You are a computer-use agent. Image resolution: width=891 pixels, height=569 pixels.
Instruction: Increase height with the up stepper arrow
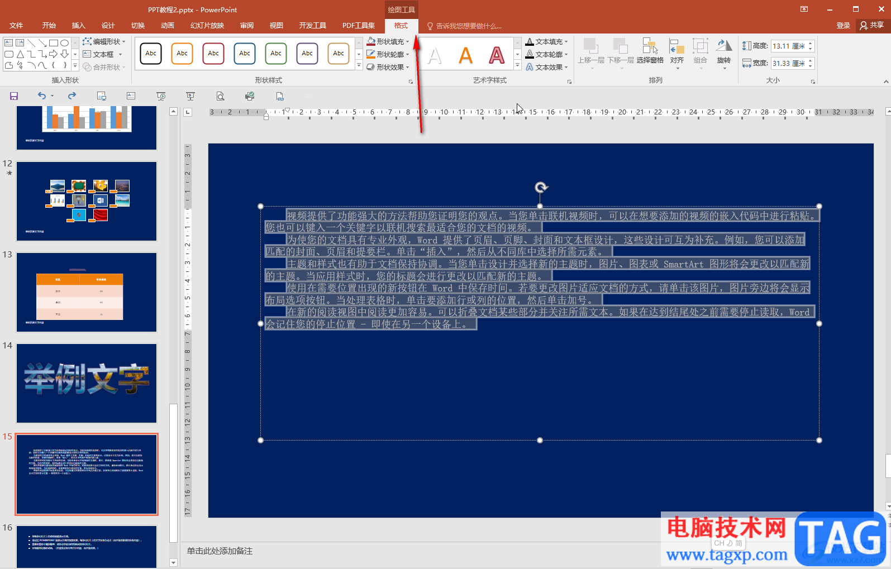click(811, 44)
